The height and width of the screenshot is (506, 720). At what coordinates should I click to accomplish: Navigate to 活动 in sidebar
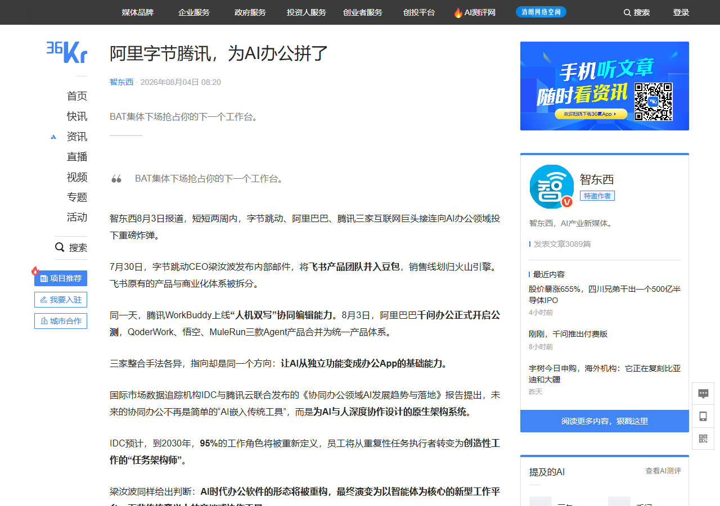pyautogui.click(x=77, y=218)
